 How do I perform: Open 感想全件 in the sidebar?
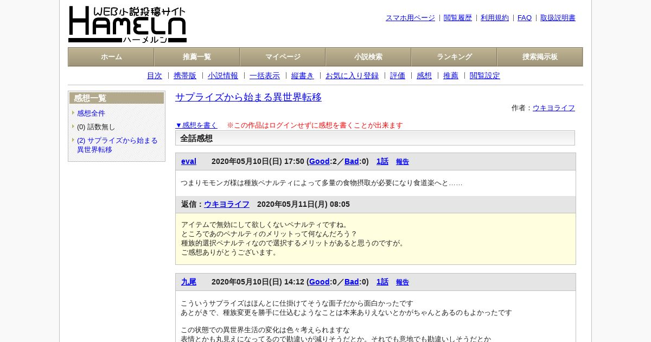tap(91, 113)
